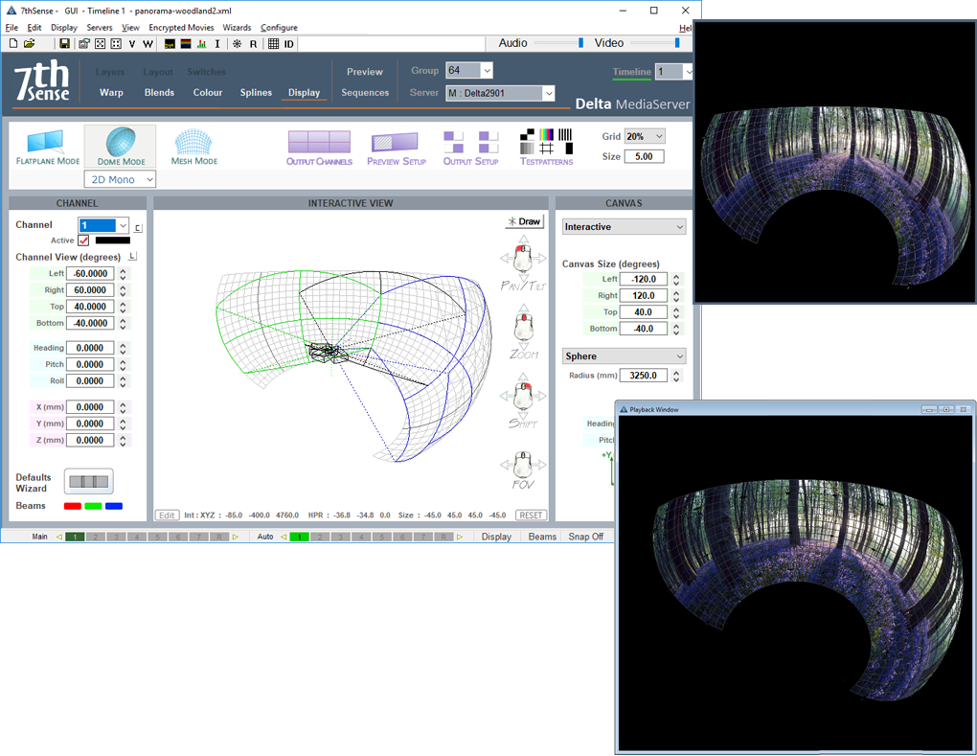This screenshot has width=977, height=756.
Task: Click the RESET button in Interactive View
Action: pos(531,515)
